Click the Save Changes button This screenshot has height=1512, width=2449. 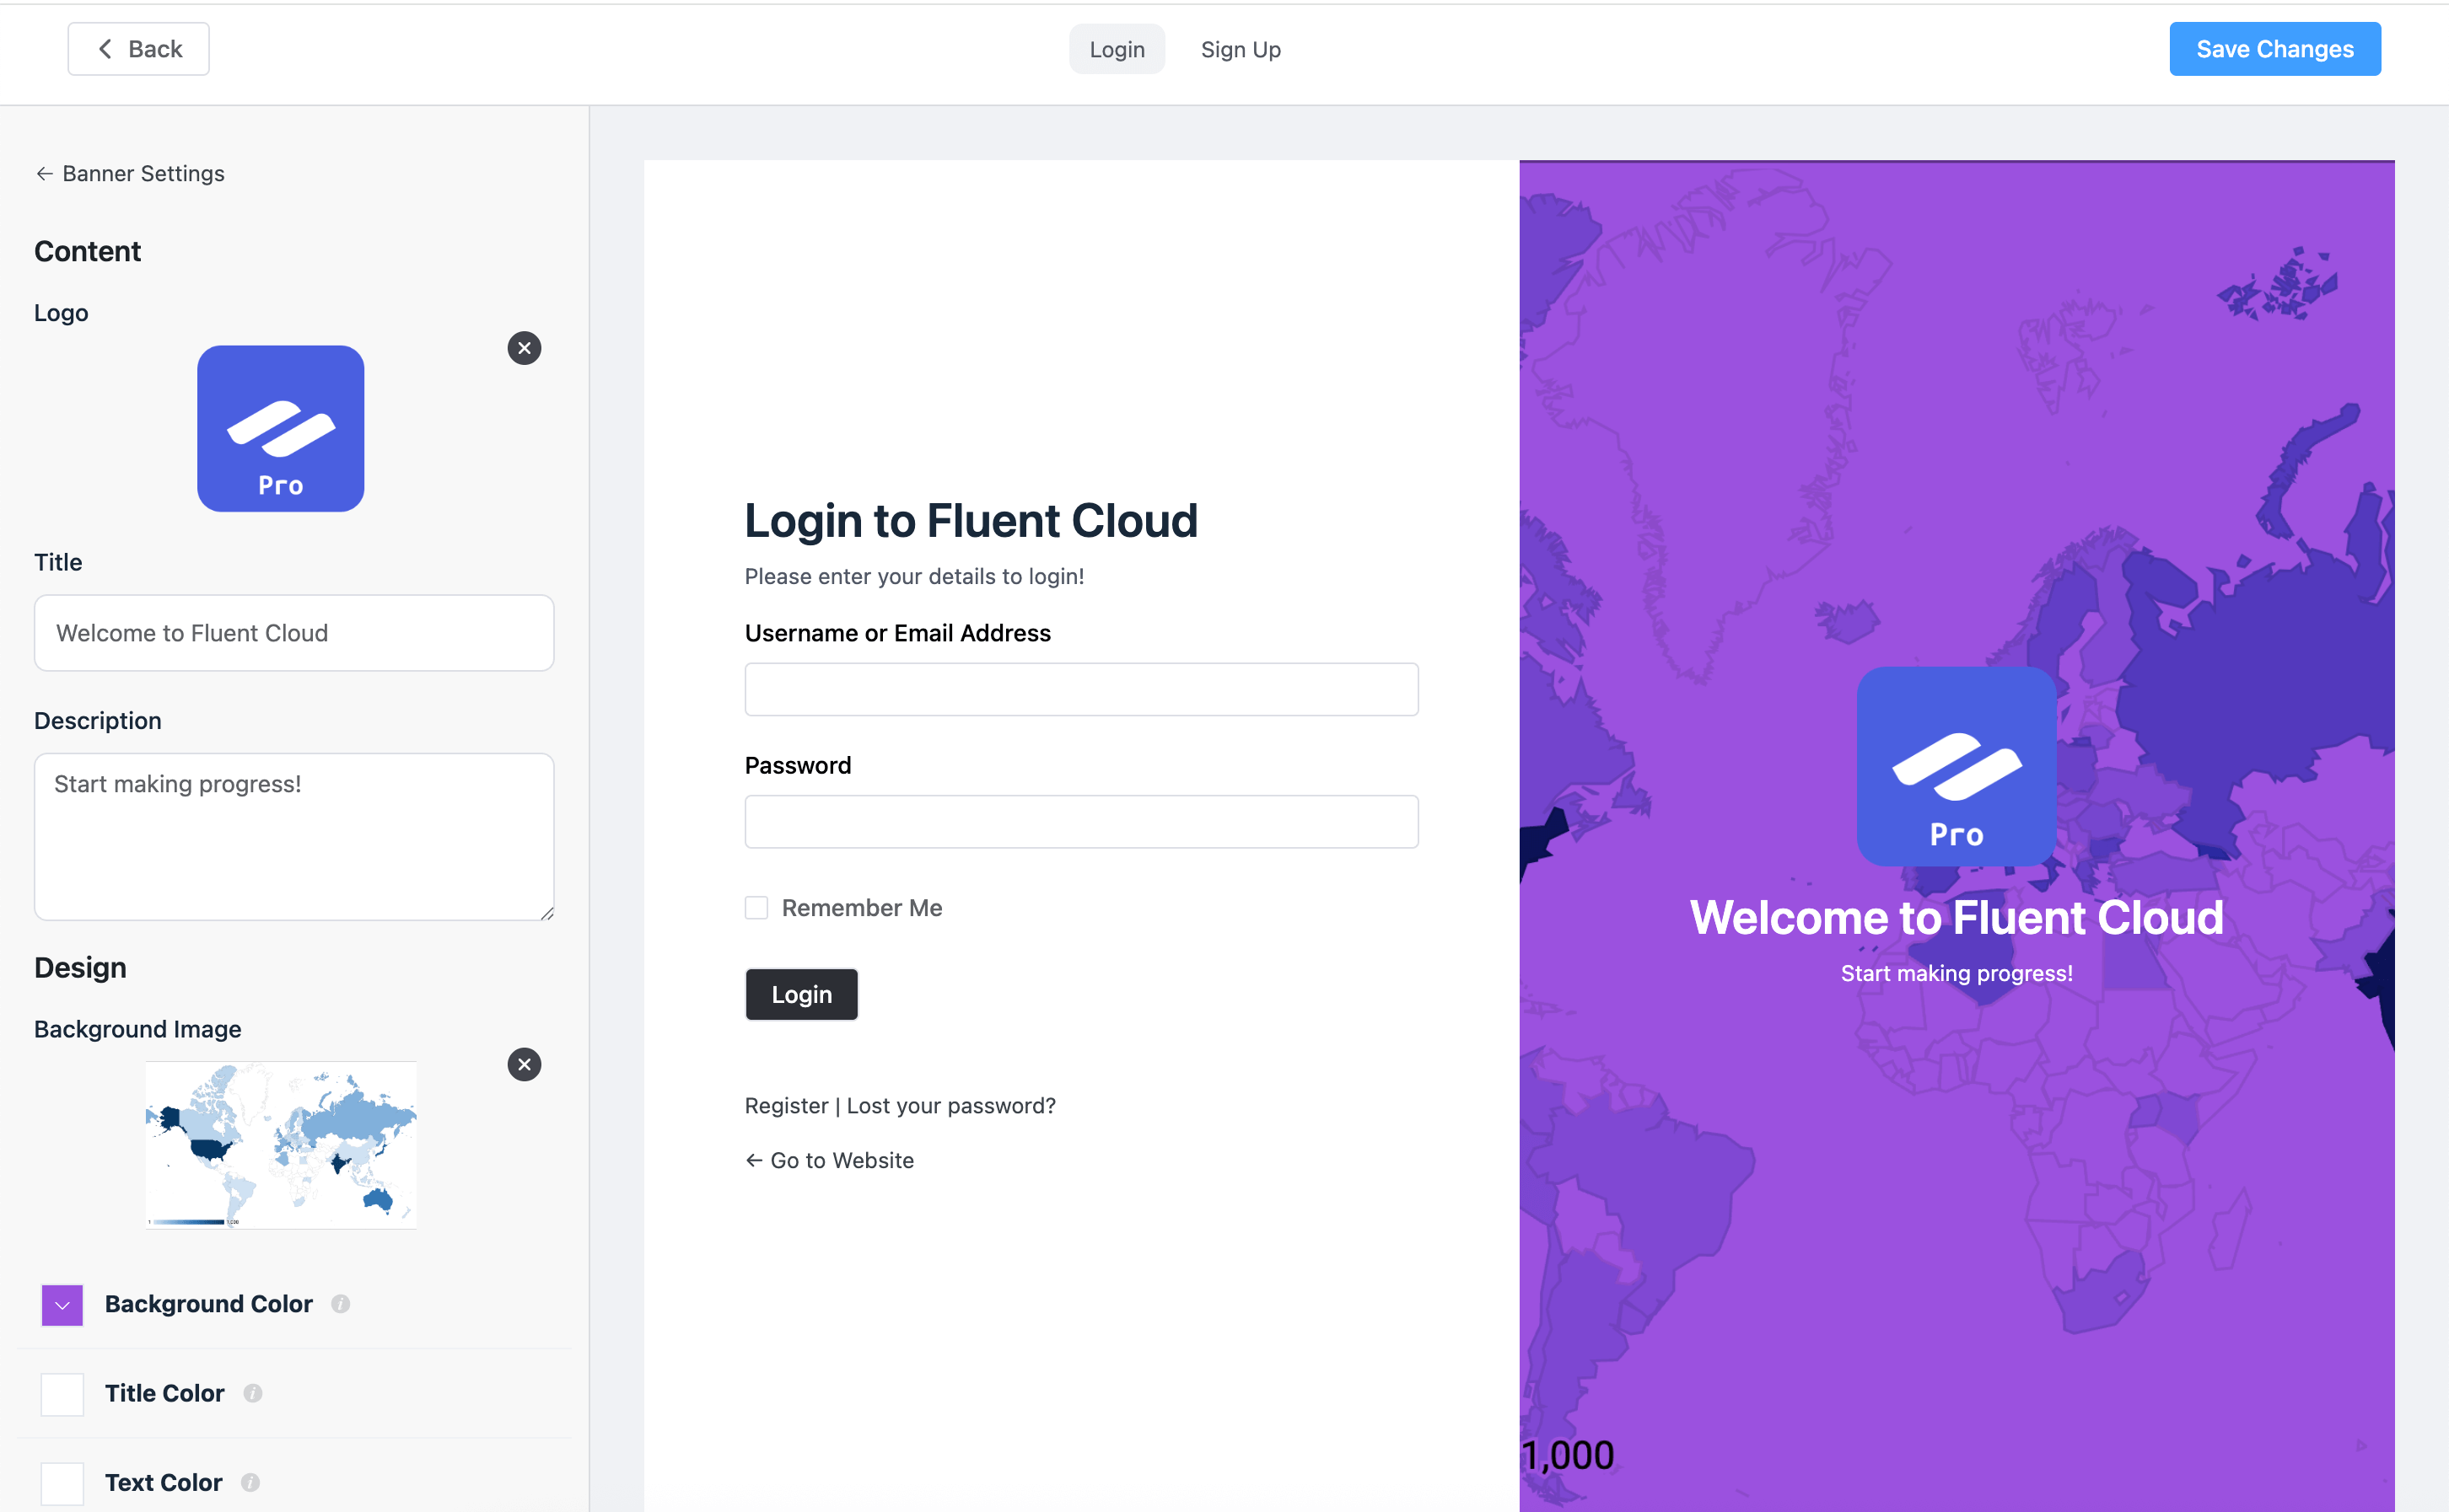[x=2274, y=49]
